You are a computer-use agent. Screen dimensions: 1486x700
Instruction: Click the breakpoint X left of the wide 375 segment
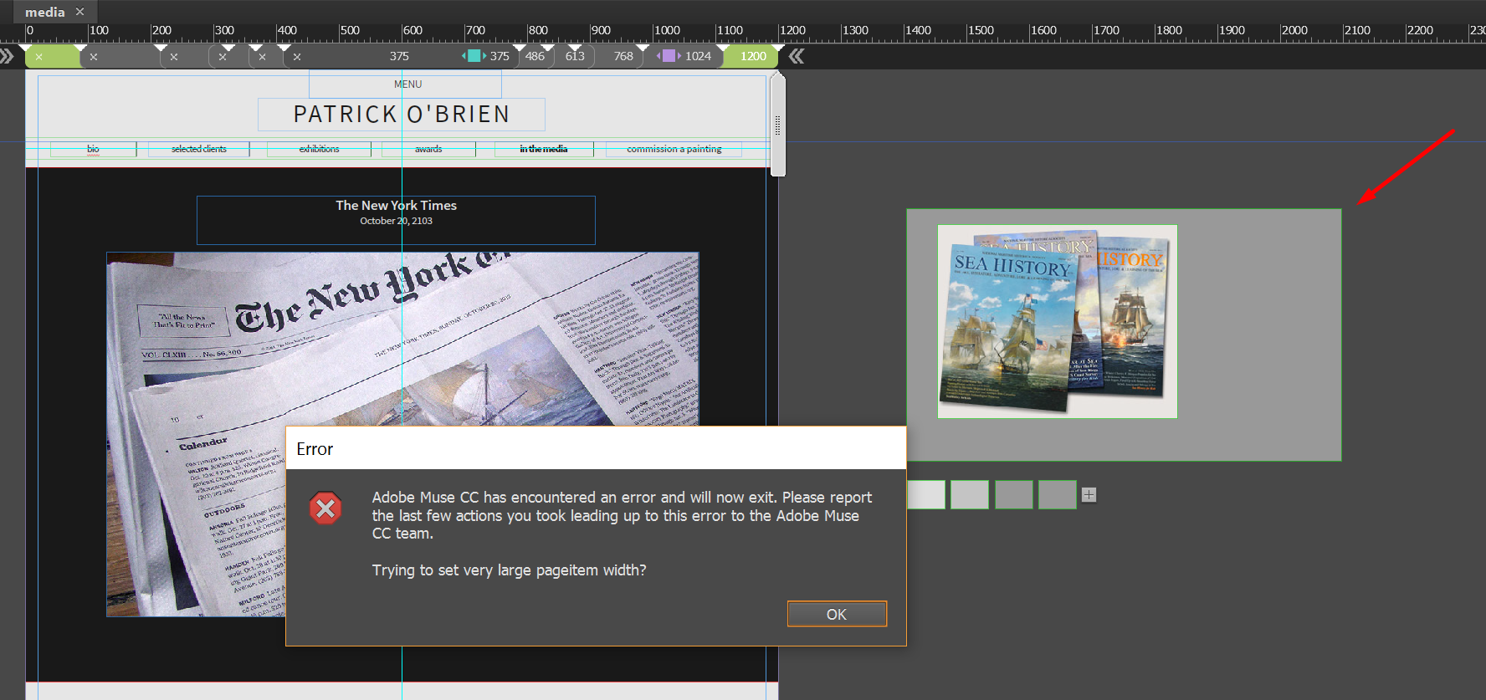coord(297,57)
